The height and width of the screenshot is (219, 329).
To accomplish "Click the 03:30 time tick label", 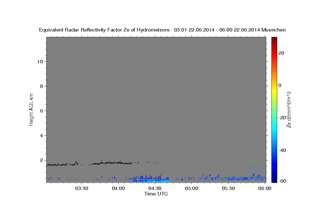I will point(82,188).
